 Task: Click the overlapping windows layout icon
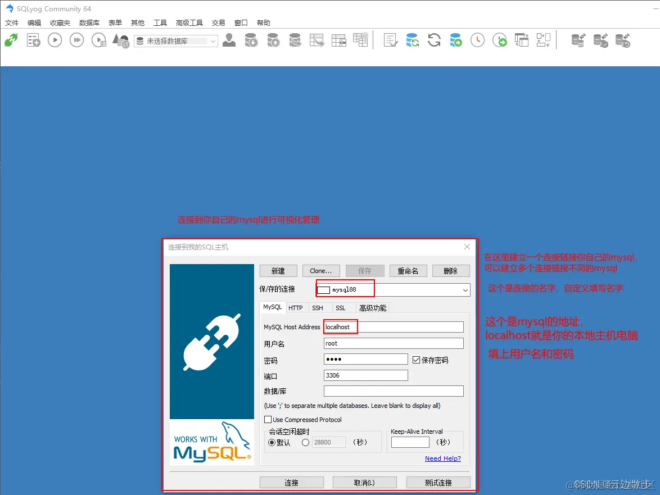coord(522,40)
